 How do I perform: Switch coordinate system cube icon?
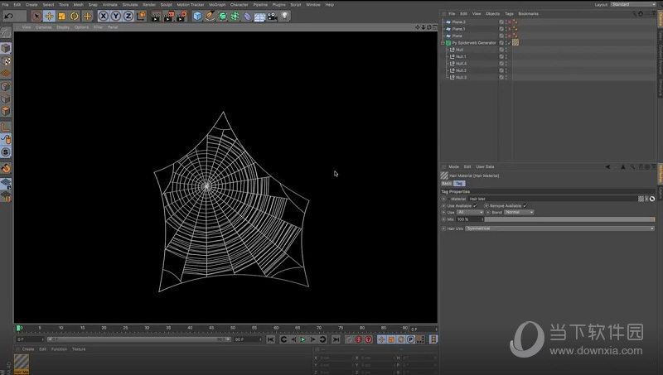[141, 16]
